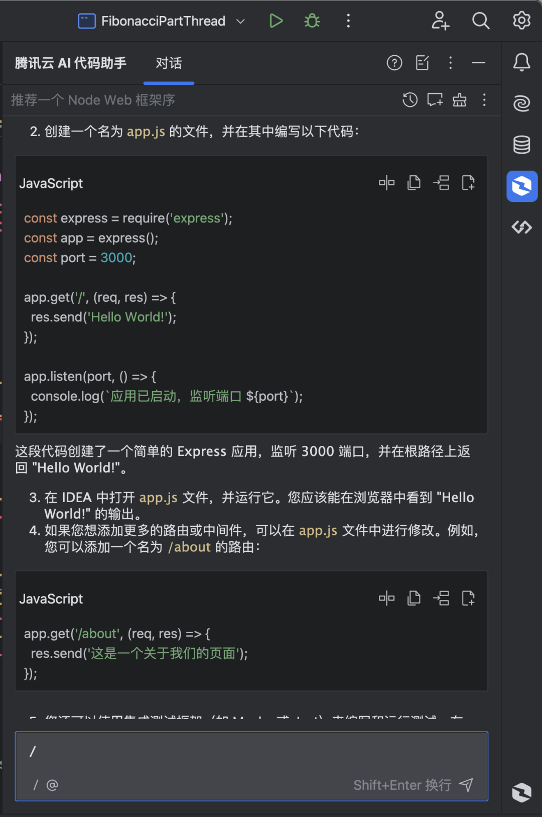Viewport: 542px width, 817px height.
Task: Open more actions next to the debug icon
Action: pos(348,21)
